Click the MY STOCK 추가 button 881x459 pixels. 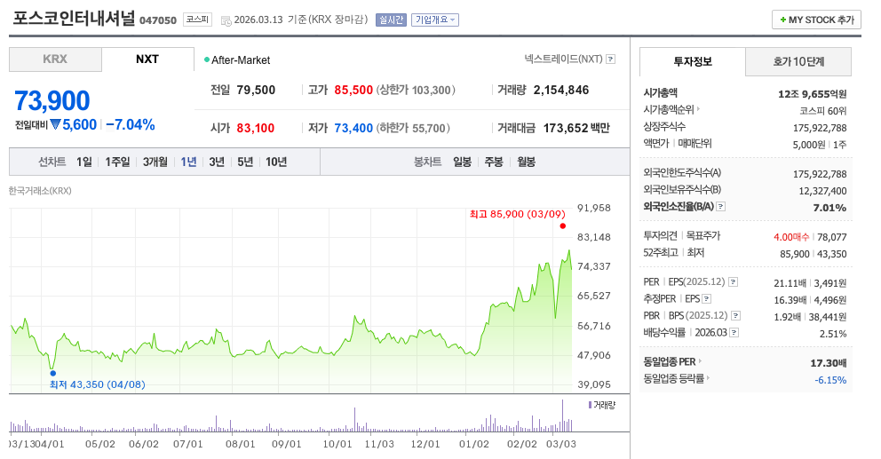(816, 20)
